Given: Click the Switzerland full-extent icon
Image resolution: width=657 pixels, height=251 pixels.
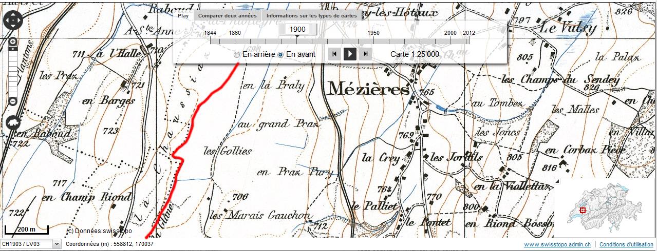Looking at the screenshot, I should point(13,123).
